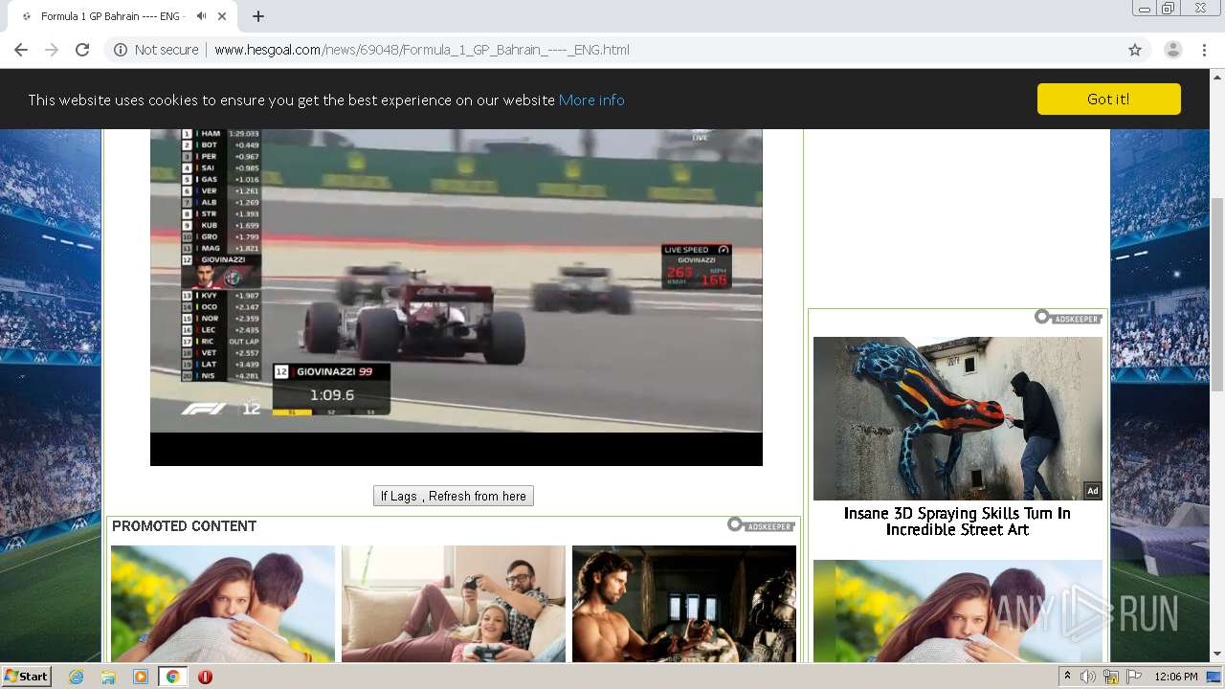The height and width of the screenshot is (689, 1225).
Task: Open a new tab with the plus button
Action: pyautogui.click(x=258, y=16)
